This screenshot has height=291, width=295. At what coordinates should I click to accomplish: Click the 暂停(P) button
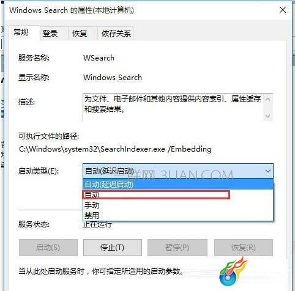coord(177,248)
